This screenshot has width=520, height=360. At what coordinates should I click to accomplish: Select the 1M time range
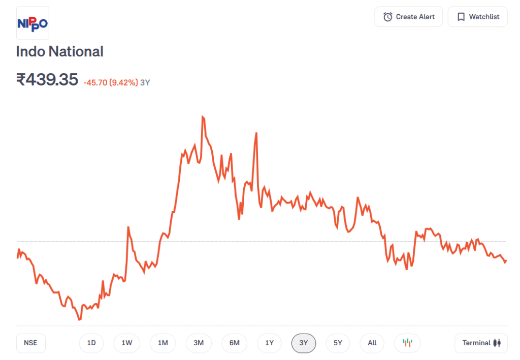tap(162, 343)
